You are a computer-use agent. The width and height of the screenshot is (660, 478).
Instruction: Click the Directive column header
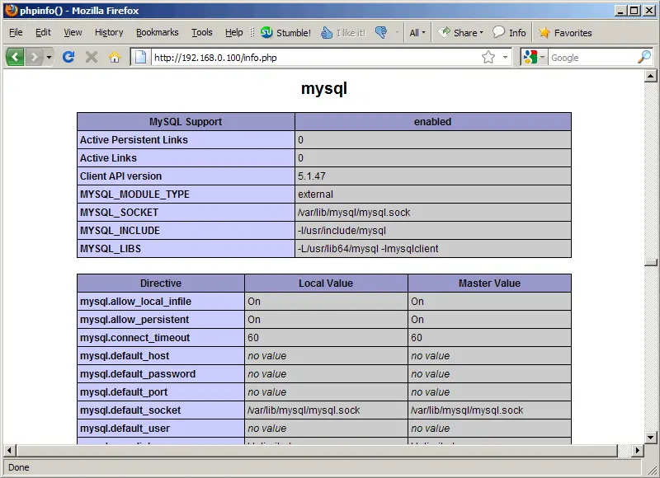pos(161,283)
